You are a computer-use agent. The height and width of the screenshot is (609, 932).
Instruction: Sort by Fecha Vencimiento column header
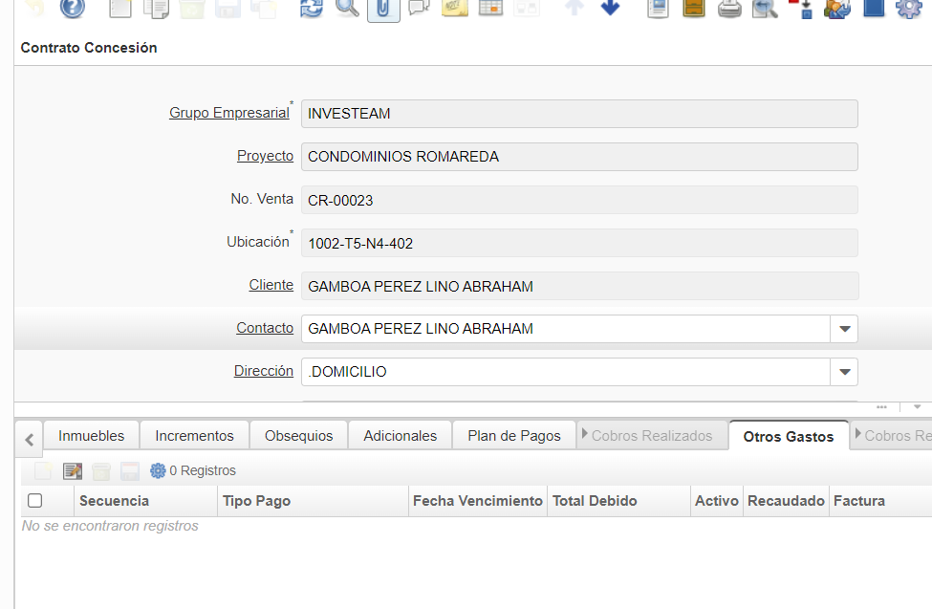pos(478,501)
